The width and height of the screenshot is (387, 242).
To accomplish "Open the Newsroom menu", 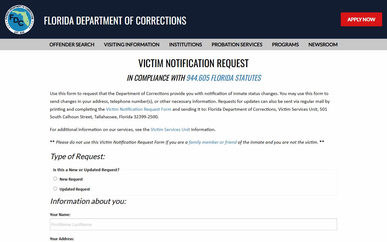I will tap(323, 44).
